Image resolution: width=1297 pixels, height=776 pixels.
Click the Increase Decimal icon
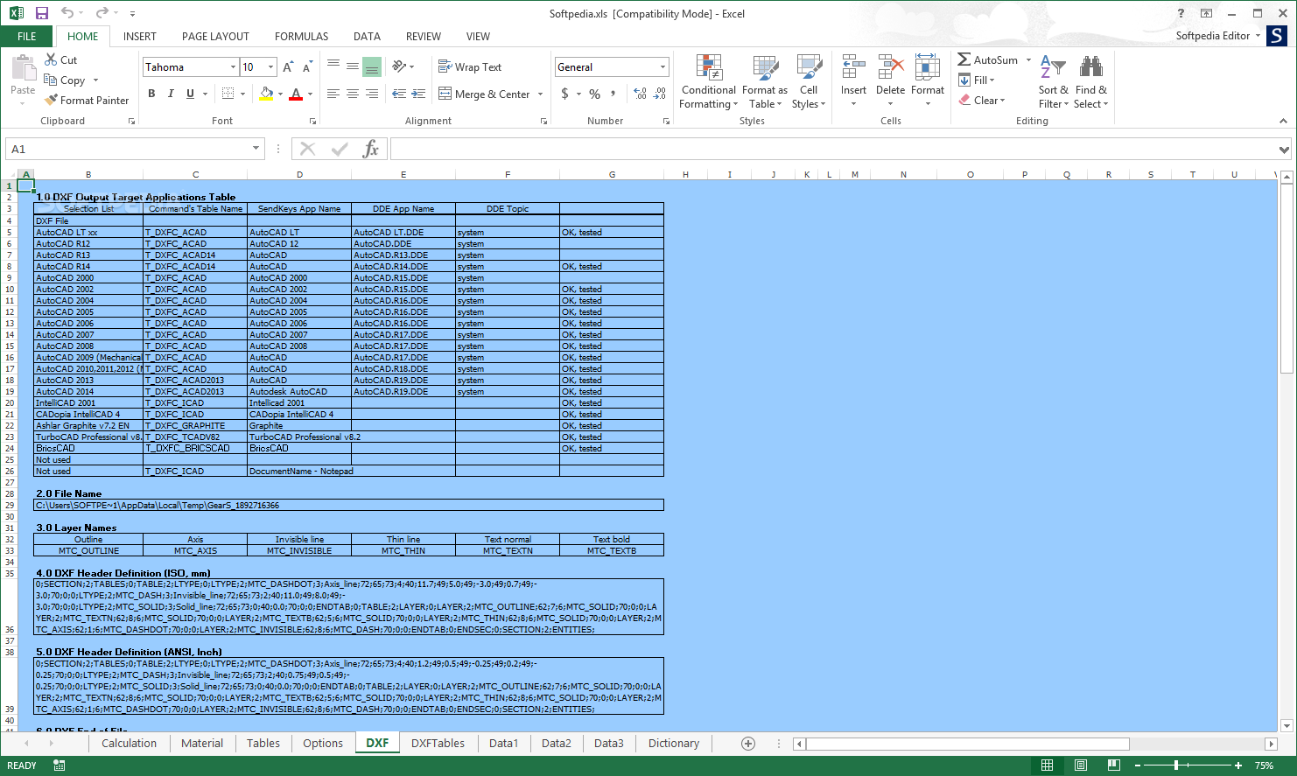640,94
